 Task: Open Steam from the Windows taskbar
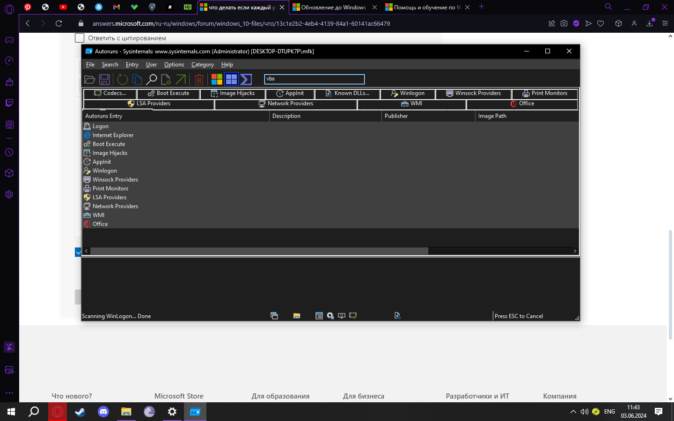(81, 412)
